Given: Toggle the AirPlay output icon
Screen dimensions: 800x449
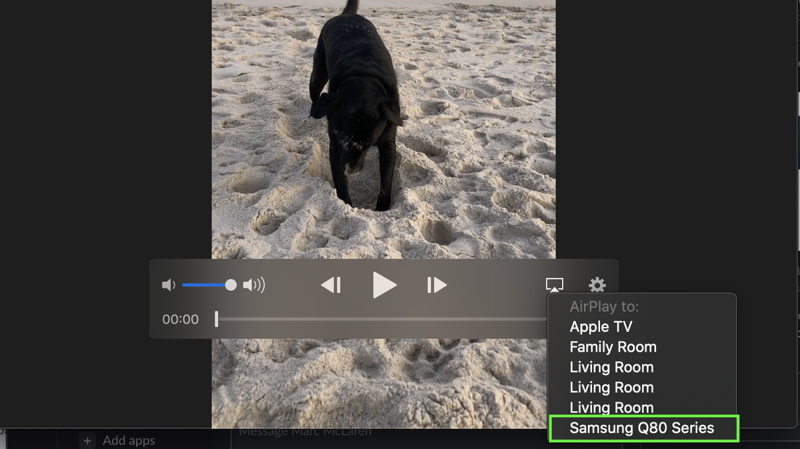Looking at the screenshot, I should click(x=553, y=284).
